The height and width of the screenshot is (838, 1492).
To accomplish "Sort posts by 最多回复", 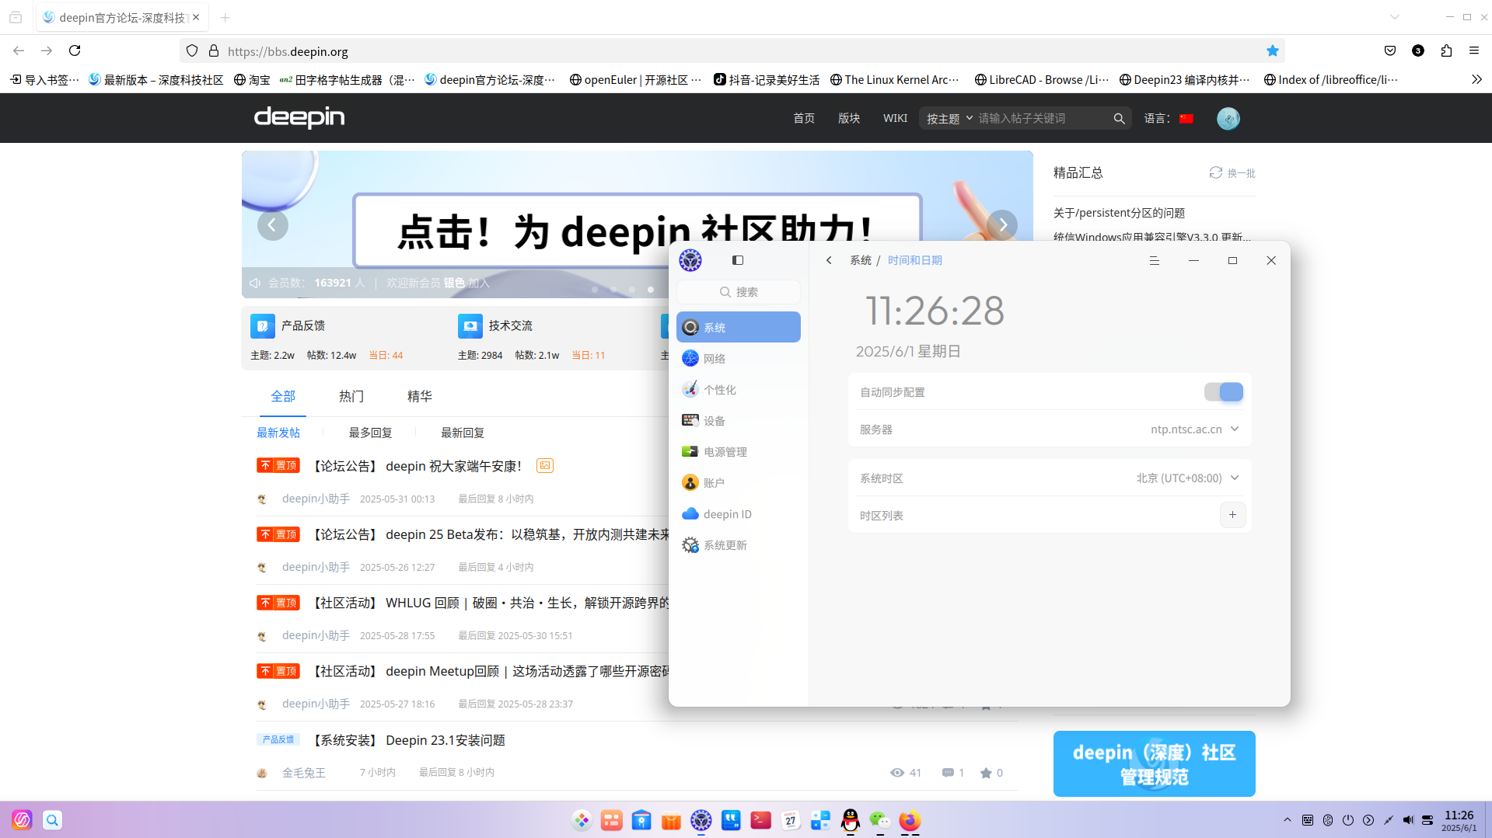I will point(370,433).
